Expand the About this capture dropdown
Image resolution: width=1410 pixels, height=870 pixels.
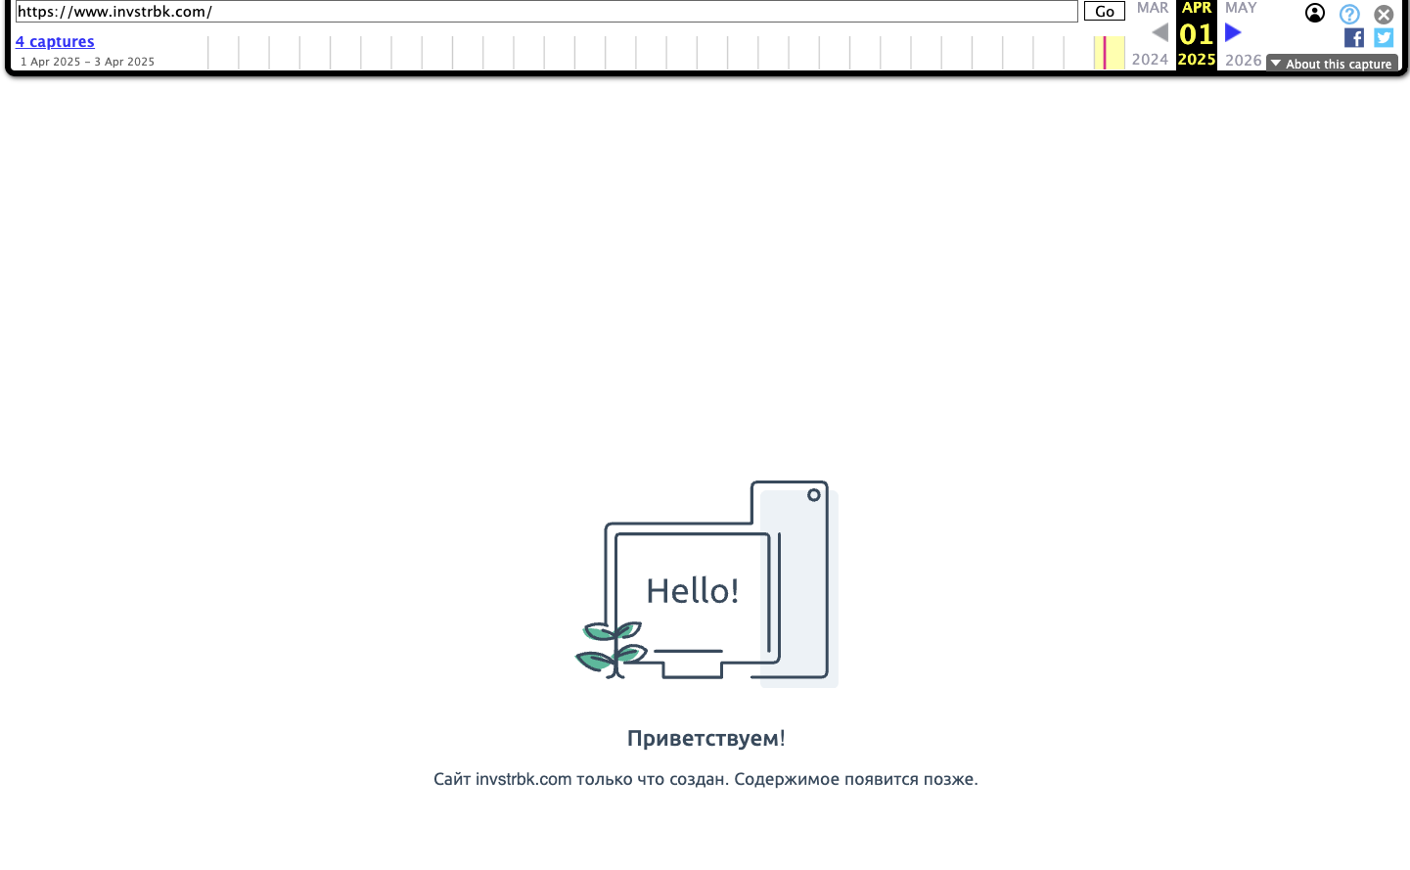[1332, 64]
